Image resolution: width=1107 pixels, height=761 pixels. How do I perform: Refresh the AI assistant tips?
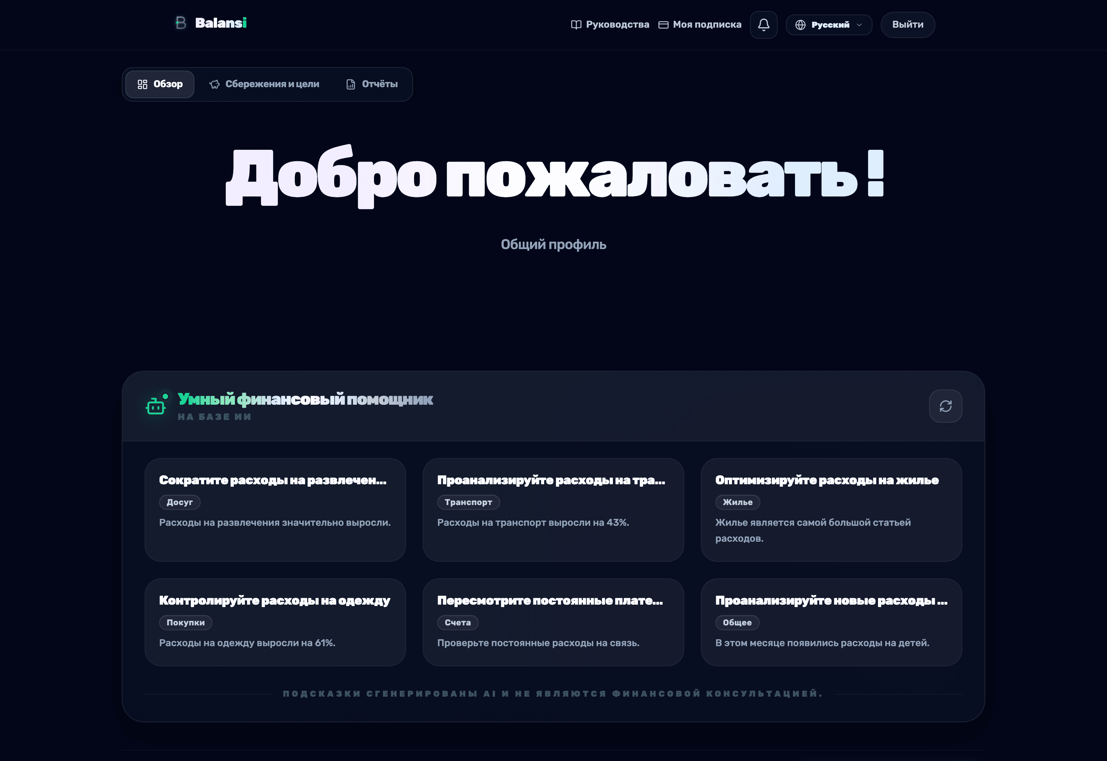click(x=945, y=406)
